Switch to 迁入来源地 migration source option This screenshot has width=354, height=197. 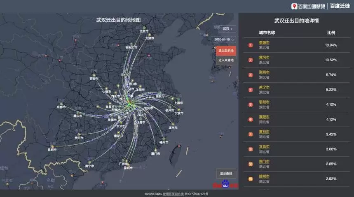(226, 60)
